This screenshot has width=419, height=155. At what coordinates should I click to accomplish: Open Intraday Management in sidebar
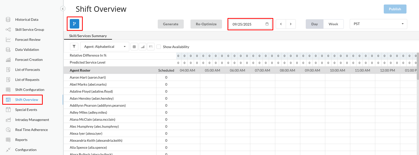(32, 120)
